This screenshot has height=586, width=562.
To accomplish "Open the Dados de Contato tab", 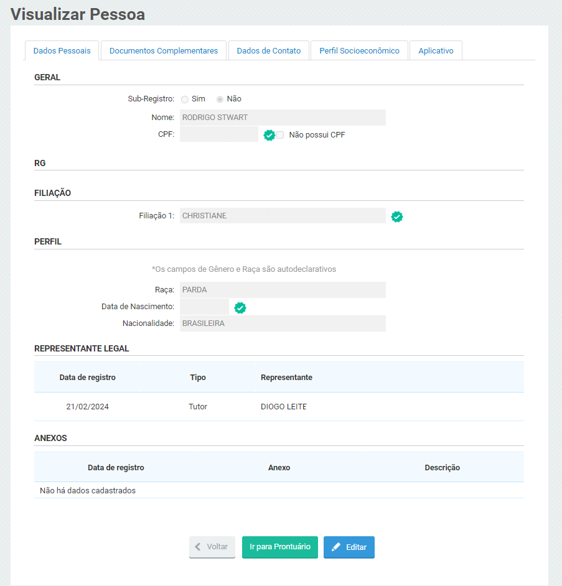I will click(x=268, y=51).
